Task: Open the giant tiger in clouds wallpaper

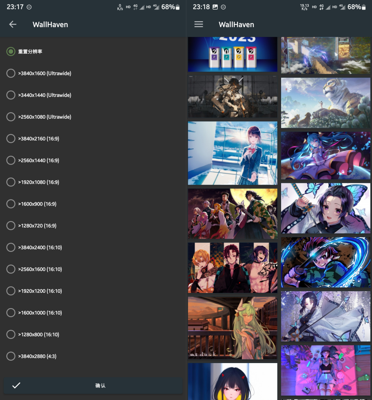Action: (325, 103)
